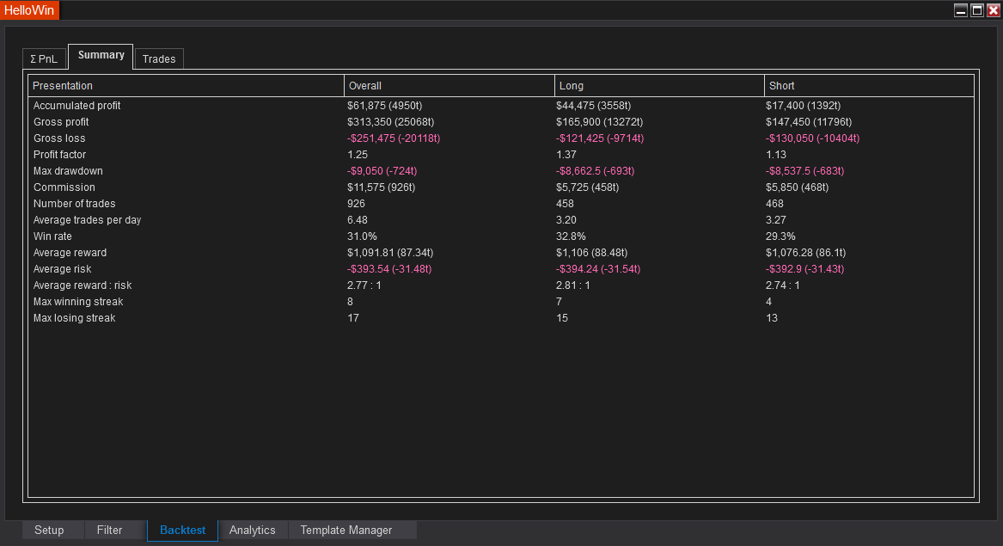The width and height of the screenshot is (1003, 546).
Task: Click overall accumulated profit $61,875 (4950t)
Action: click(384, 106)
